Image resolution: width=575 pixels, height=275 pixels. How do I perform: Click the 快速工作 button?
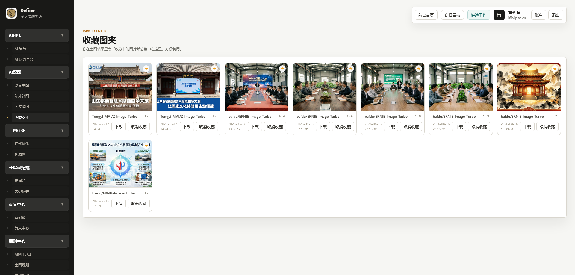coord(479,15)
